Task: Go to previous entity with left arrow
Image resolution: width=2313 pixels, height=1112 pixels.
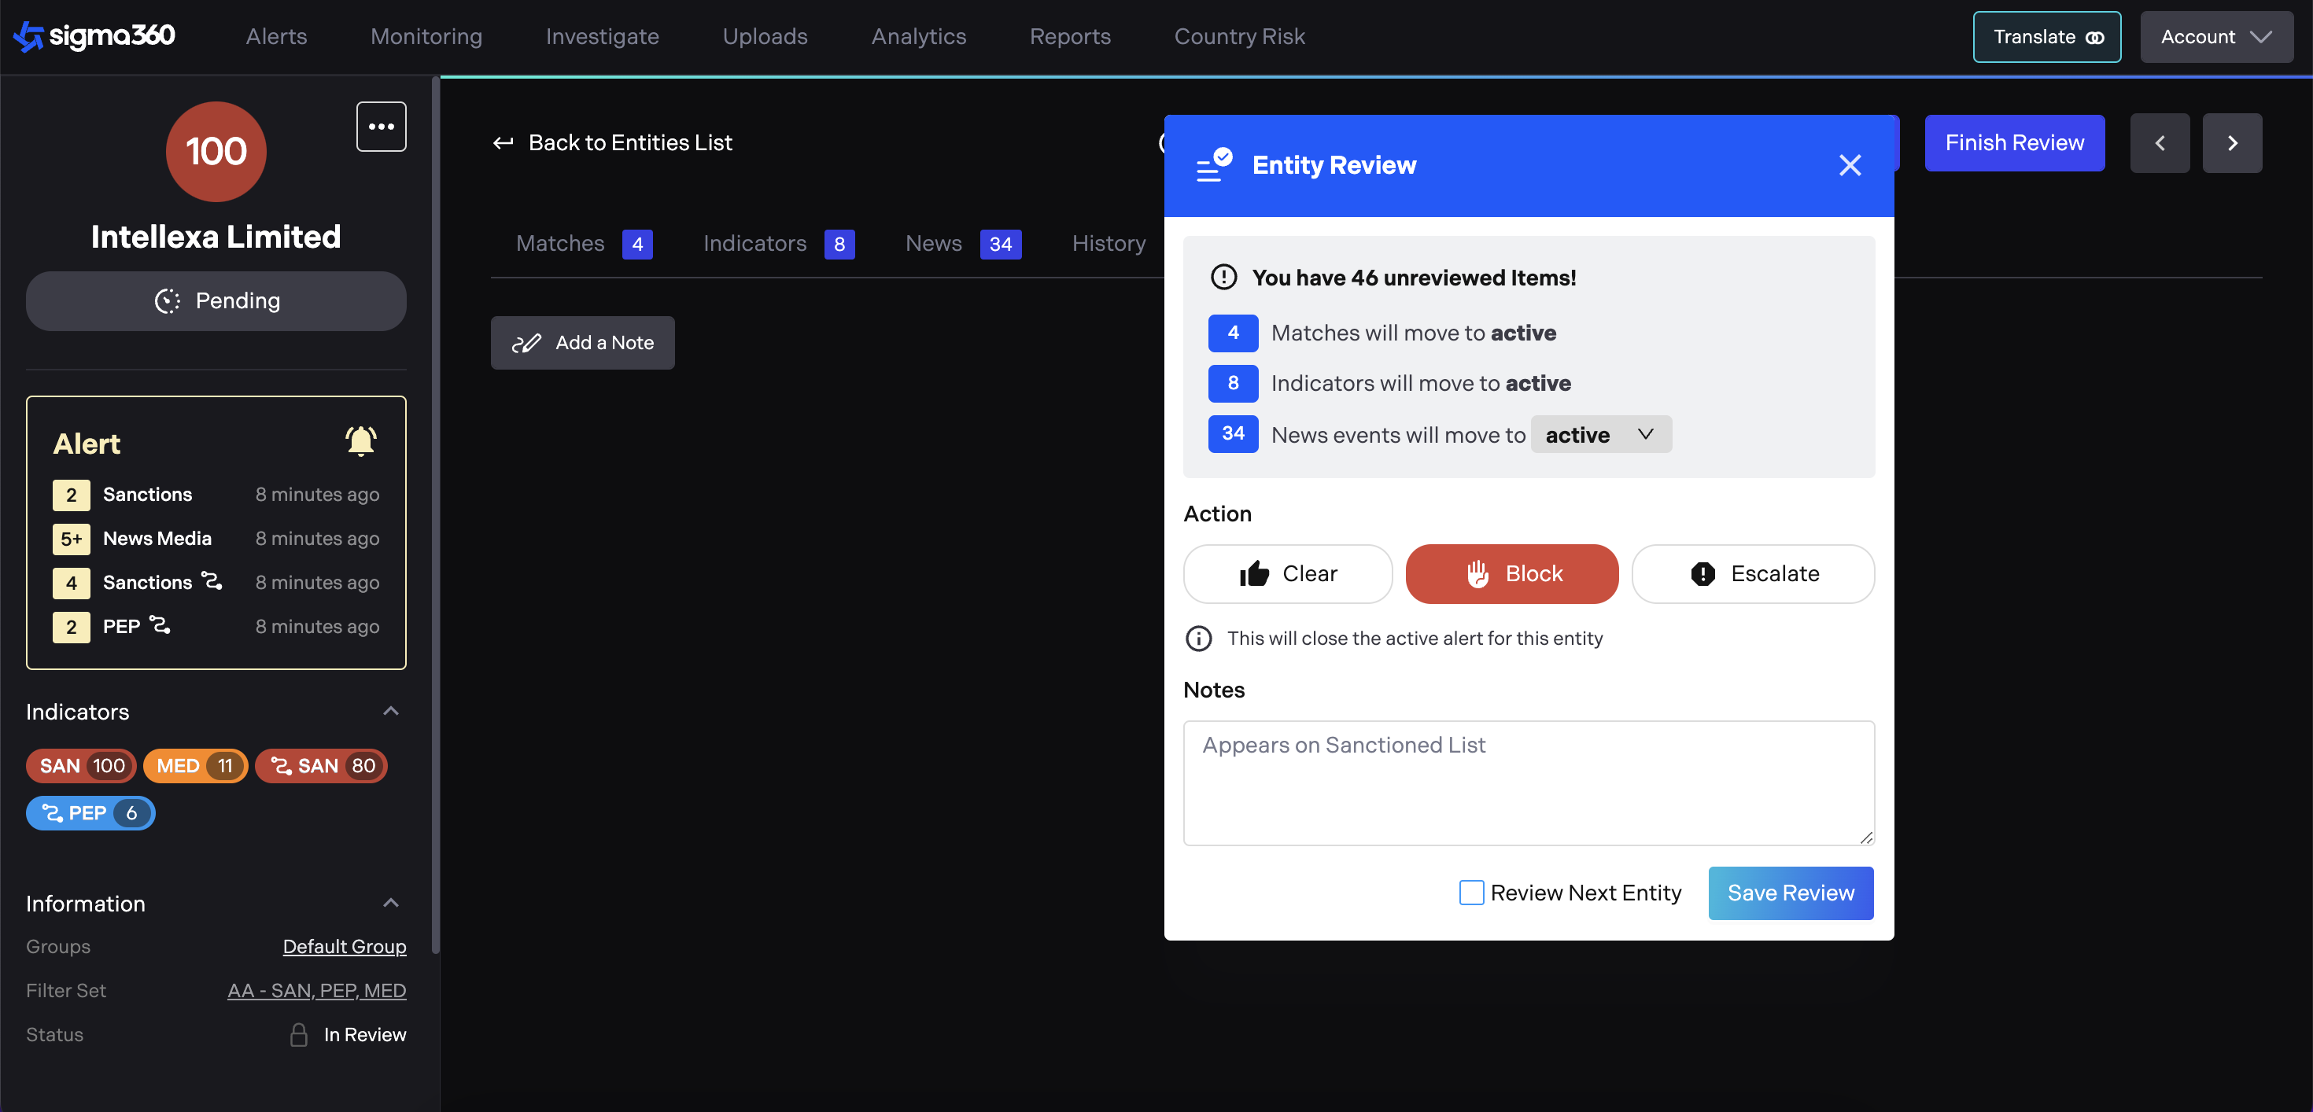Action: (x=2160, y=142)
